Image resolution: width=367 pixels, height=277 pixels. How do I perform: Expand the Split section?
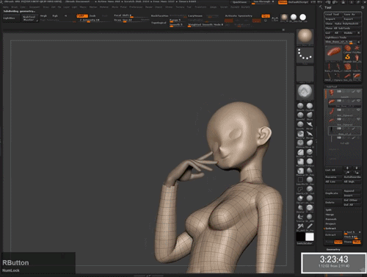point(329,210)
